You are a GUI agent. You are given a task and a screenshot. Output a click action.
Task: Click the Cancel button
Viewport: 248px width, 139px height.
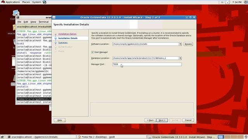(188, 120)
